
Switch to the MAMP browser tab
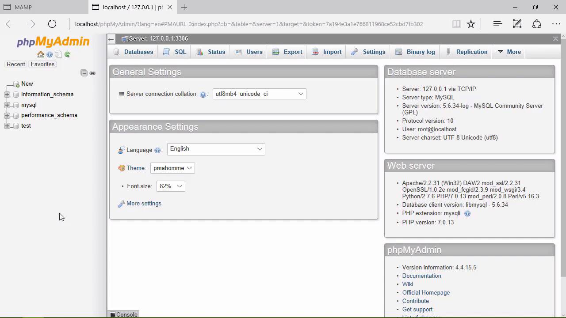click(x=44, y=7)
